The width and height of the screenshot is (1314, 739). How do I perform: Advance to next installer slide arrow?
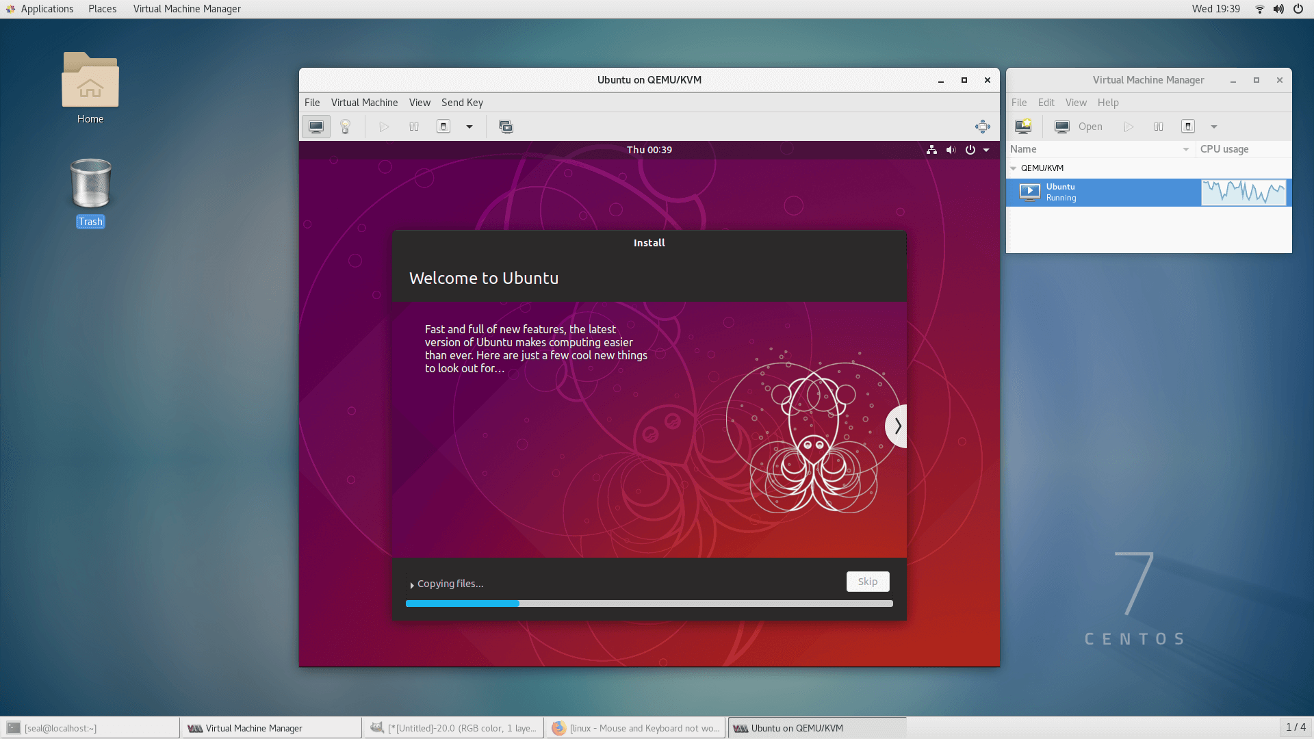897,426
